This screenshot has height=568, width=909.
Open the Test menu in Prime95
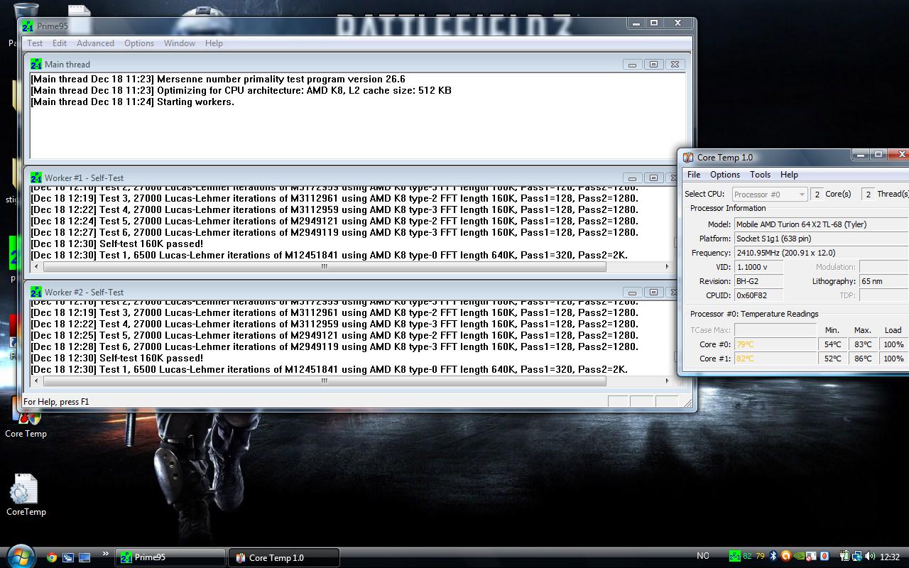click(x=35, y=43)
